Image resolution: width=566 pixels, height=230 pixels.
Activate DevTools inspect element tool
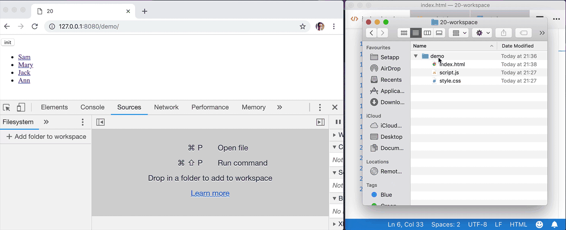click(x=6, y=107)
